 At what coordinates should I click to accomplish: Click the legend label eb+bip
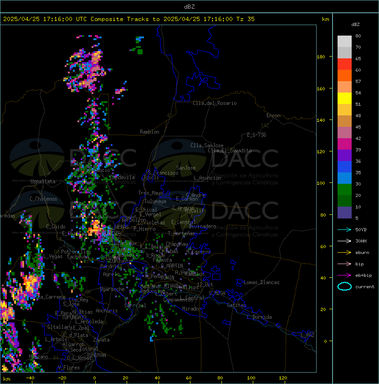[x=364, y=275]
